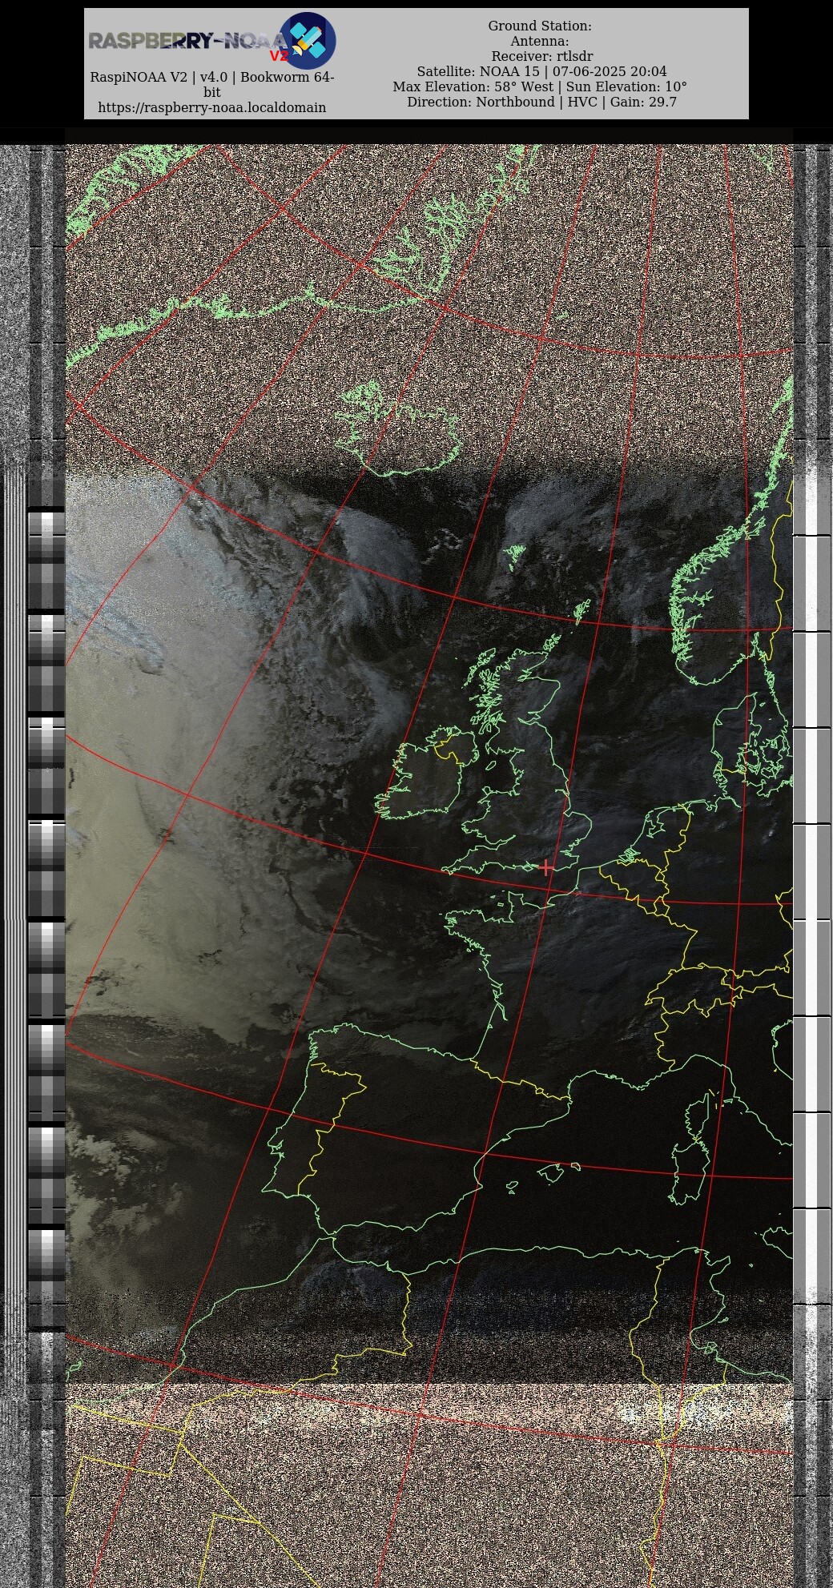Click the red ground station cross marker
833x1588 pixels.
coord(545,868)
